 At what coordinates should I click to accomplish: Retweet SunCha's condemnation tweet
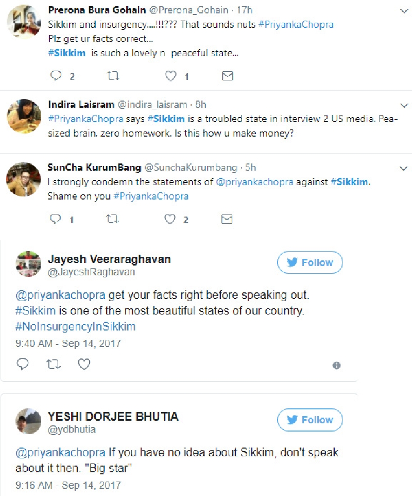(x=112, y=219)
